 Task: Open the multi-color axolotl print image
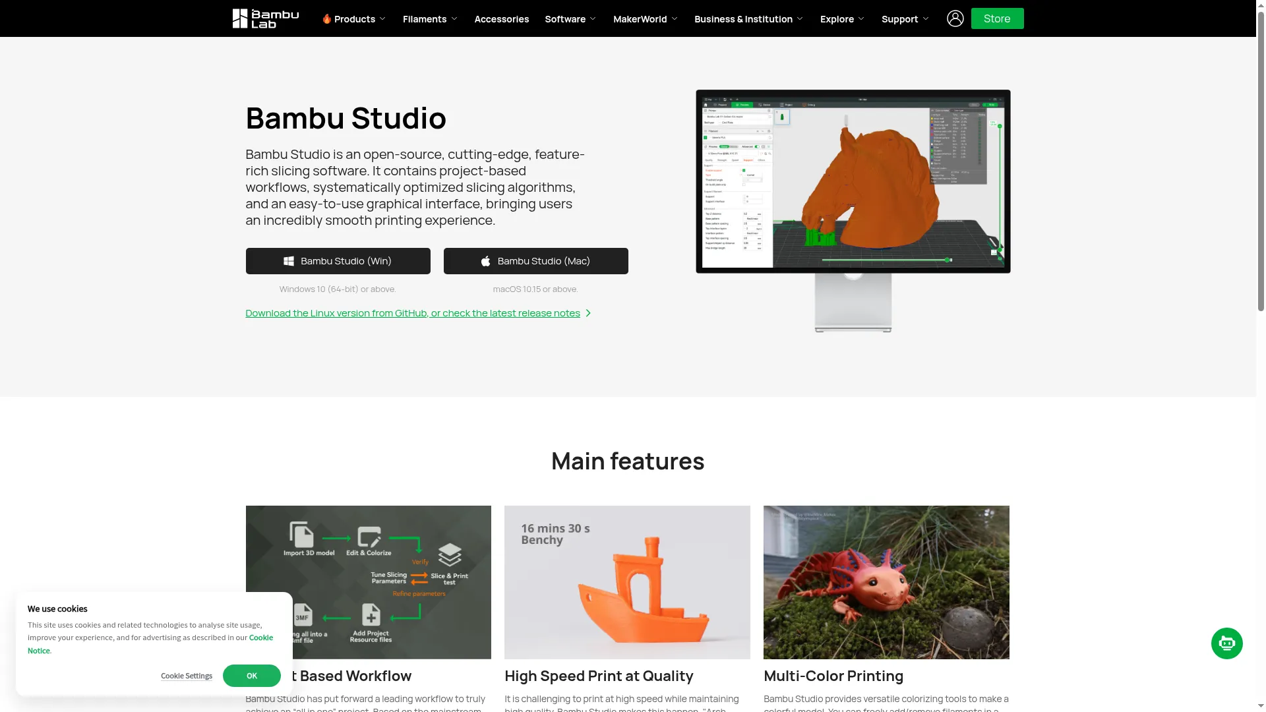coord(886,582)
